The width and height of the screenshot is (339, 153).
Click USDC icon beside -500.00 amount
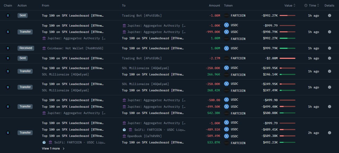(226, 100)
